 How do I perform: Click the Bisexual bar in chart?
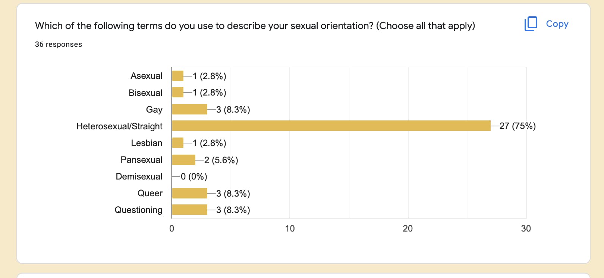click(178, 92)
